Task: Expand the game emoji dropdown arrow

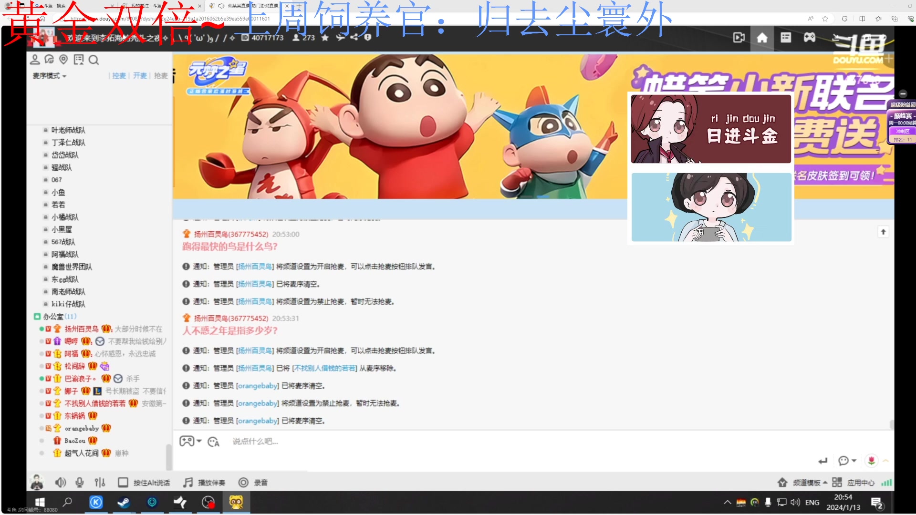Action: tap(199, 441)
